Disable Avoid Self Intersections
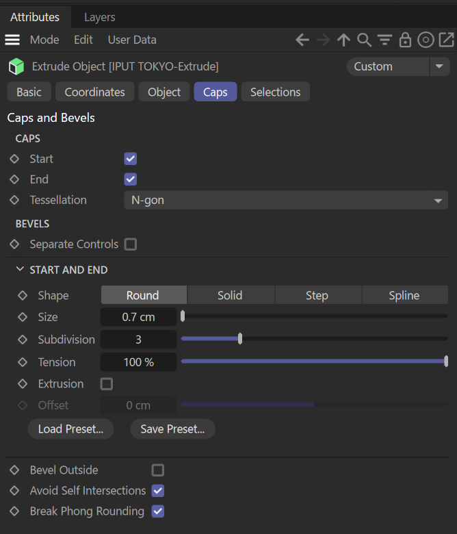 (158, 491)
